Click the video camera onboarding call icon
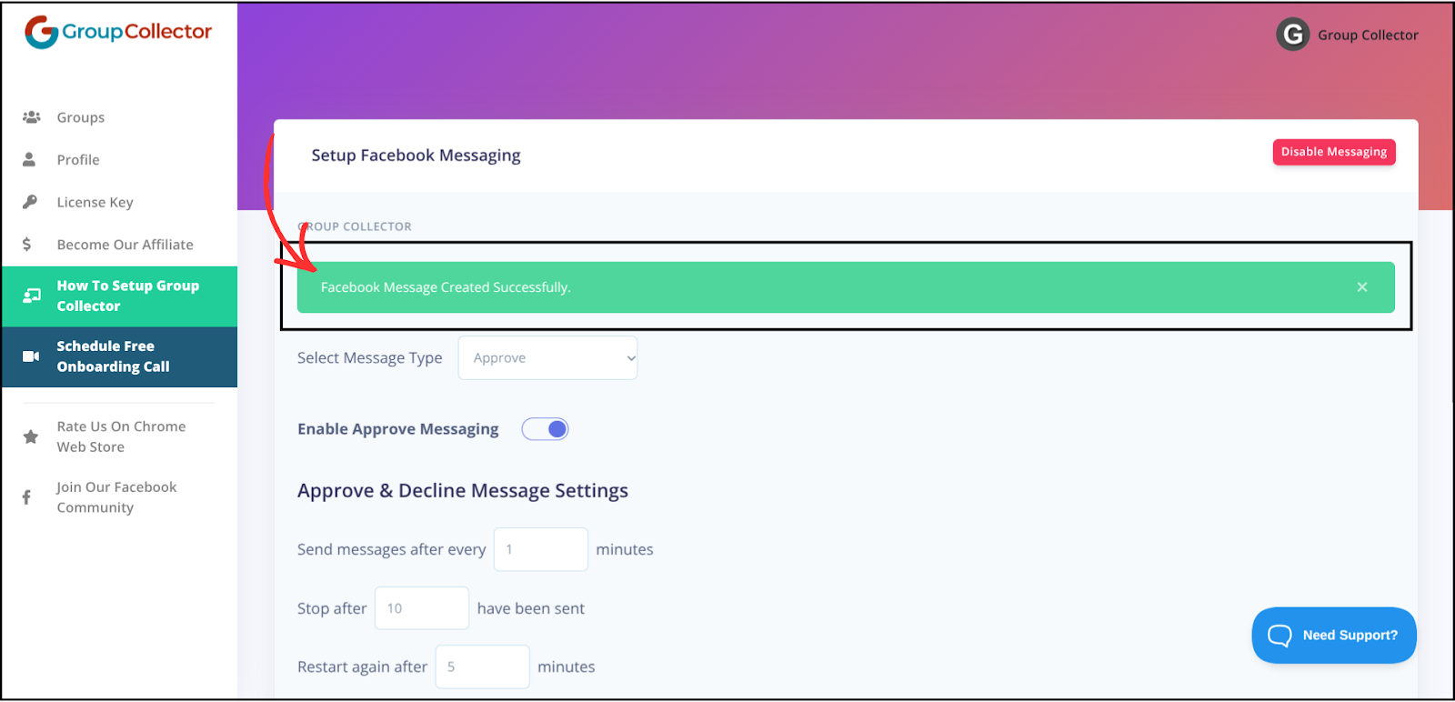Screen dimensions: 1455x702 tap(31, 356)
